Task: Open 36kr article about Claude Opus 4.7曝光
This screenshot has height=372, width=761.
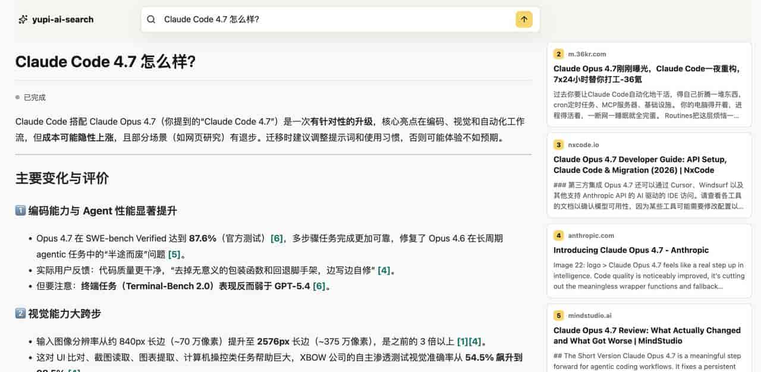Action: click(x=647, y=74)
